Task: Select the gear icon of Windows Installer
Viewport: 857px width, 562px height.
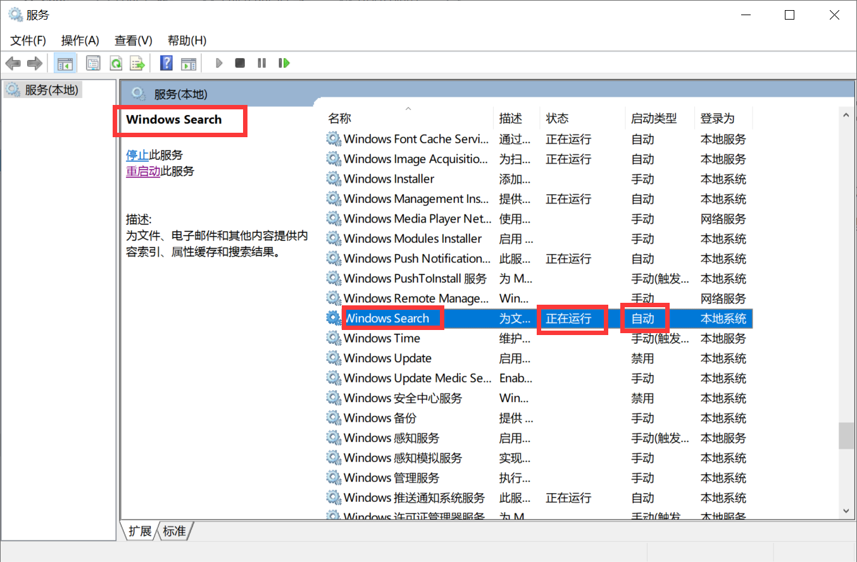Action: click(x=334, y=179)
